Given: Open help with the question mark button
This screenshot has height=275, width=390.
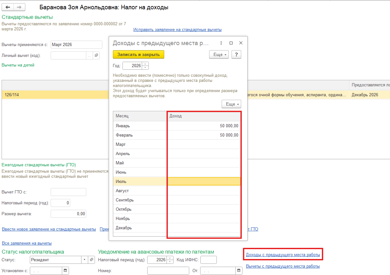Looking at the screenshot, I should pyautogui.click(x=236, y=55).
